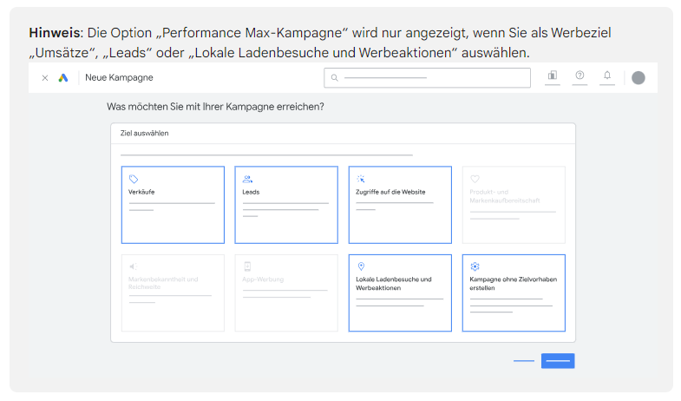Screen dimensions: 681x401
Task: Click the people icon on the Leads card
Action: pos(247,179)
